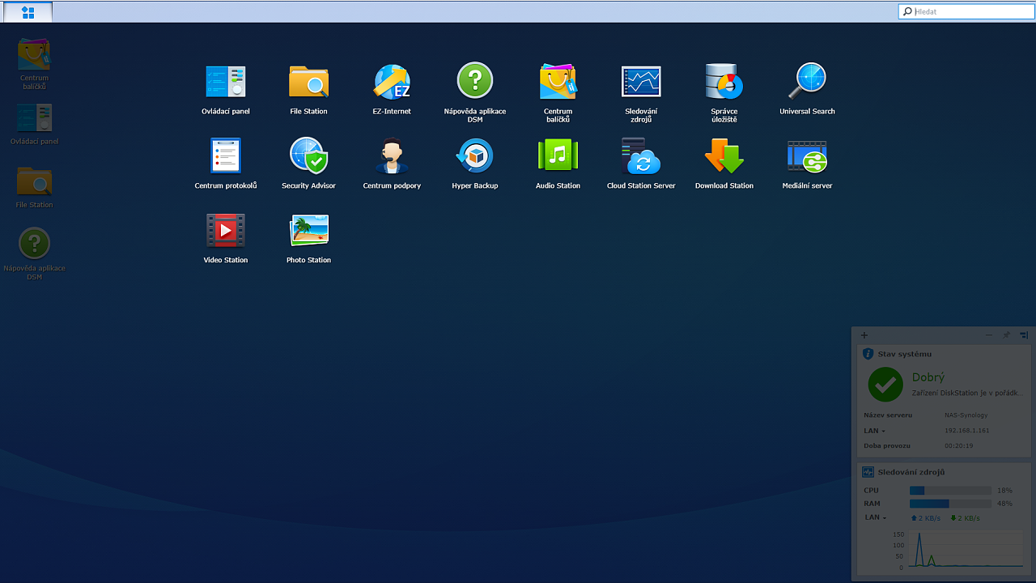Image resolution: width=1036 pixels, height=583 pixels.
Task: Click the Stav systému info shield icon
Action: (868, 354)
